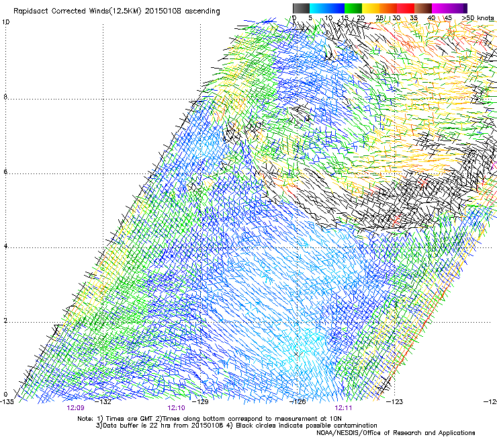Click the "8" latitude axis label
This screenshot has height=437, width=497.
[5, 97]
